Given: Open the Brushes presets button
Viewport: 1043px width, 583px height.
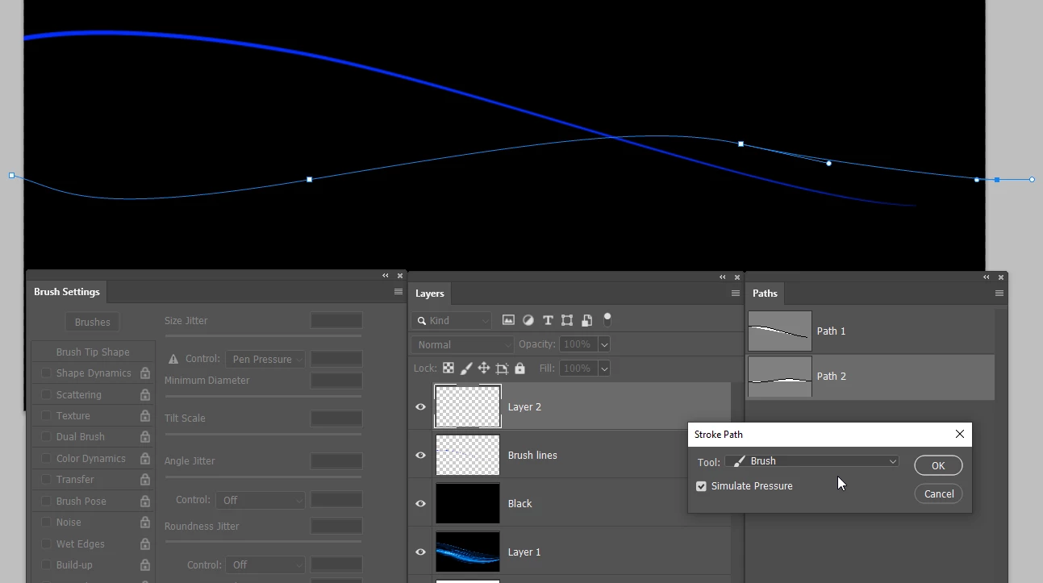Looking at the screenshot, I should point(93,322).
